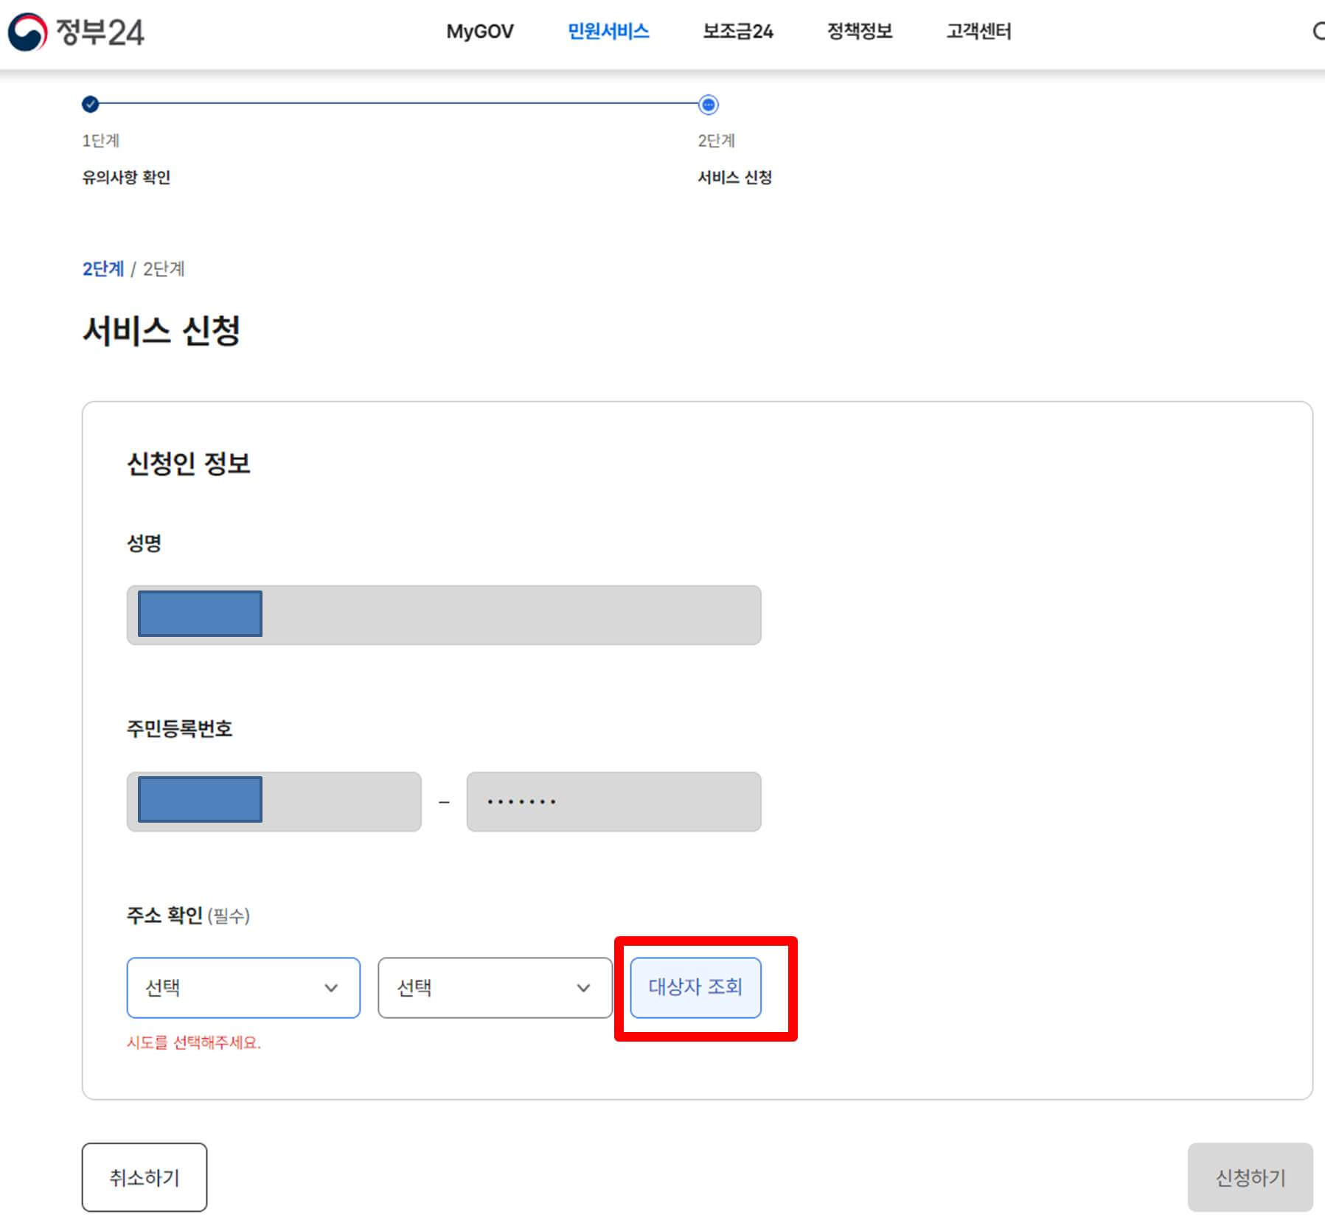1325x1220 pixels.
Task: Click the 주민등록번호 first input field
Action: (x=274, y=801)
